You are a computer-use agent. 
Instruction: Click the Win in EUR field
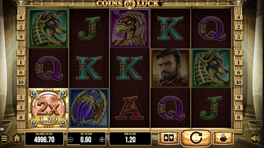pyautogui.click(x=130, y=139)
